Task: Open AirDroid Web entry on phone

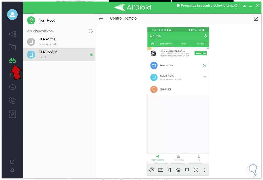Action: [178, 65]
